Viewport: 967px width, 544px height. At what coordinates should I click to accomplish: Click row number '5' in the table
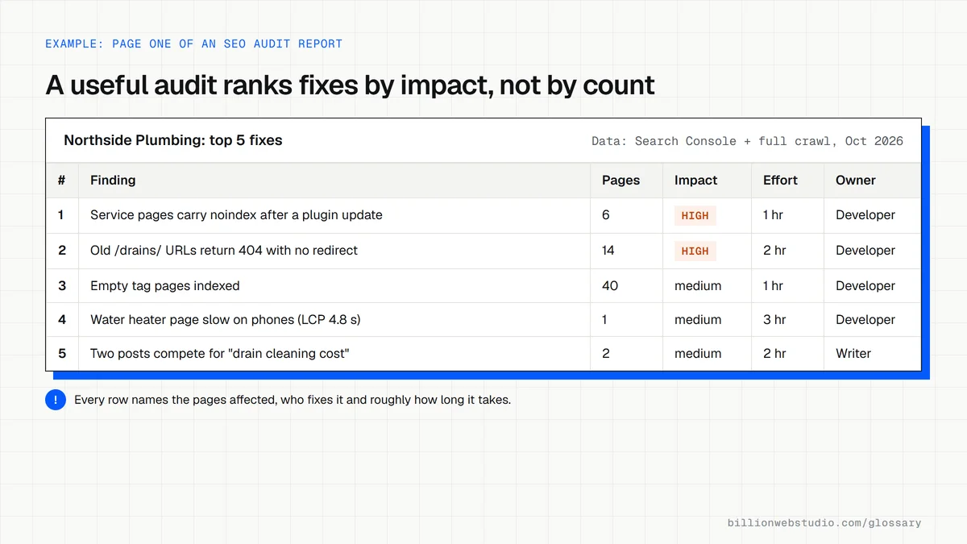(x=62, y=354)
